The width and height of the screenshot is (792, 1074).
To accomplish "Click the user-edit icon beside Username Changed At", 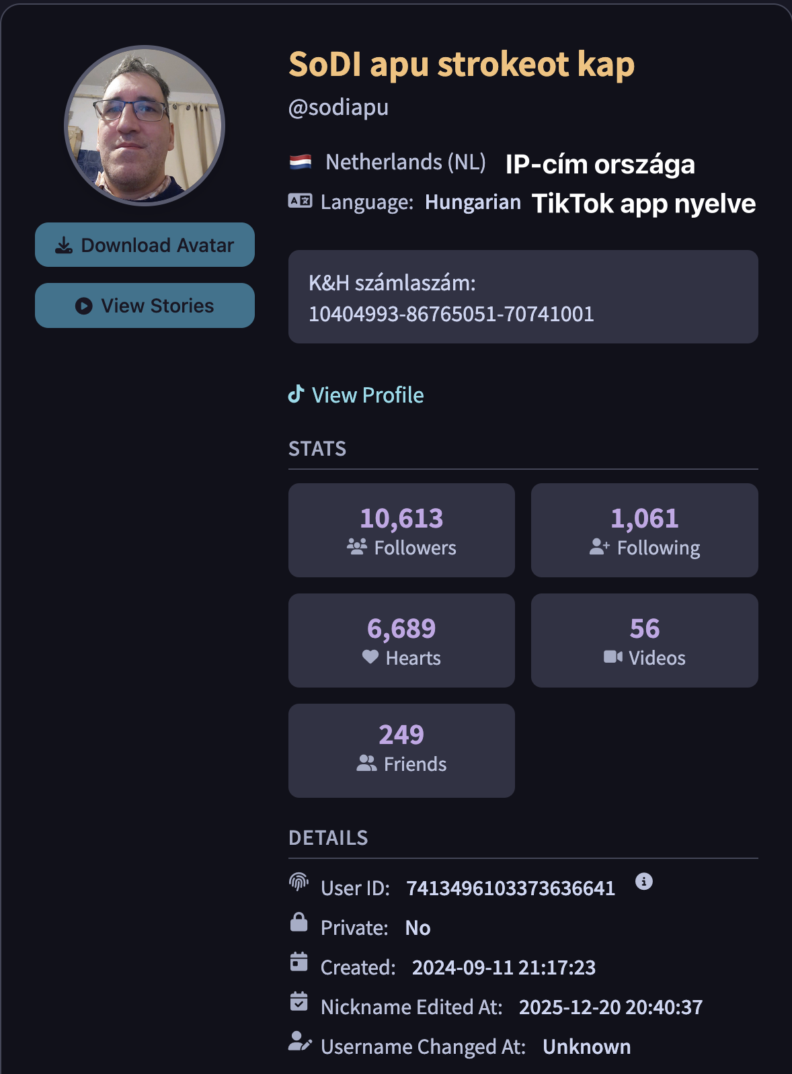I will [299, 1041].
